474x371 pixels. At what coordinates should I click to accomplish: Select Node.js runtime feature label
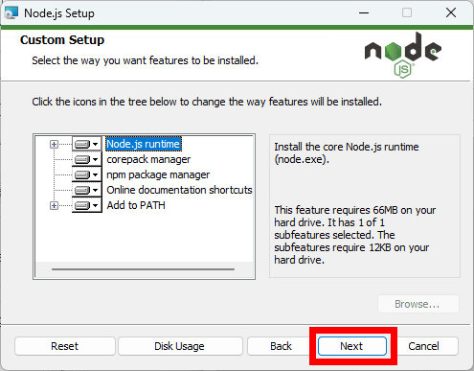click(x=144, y=144)
